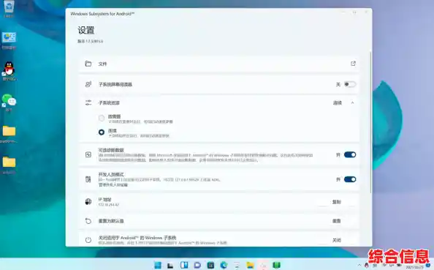Viewport: 434px width, 270px height.
Task: Click the folder icon in the 文件 row
Action: click(x=88, y=64)
